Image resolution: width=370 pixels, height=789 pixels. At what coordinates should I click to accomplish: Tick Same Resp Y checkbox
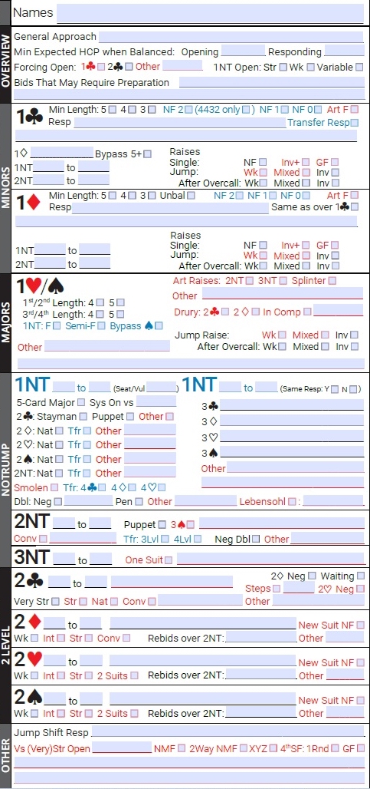pyautogui.click(x=335, y=389)
